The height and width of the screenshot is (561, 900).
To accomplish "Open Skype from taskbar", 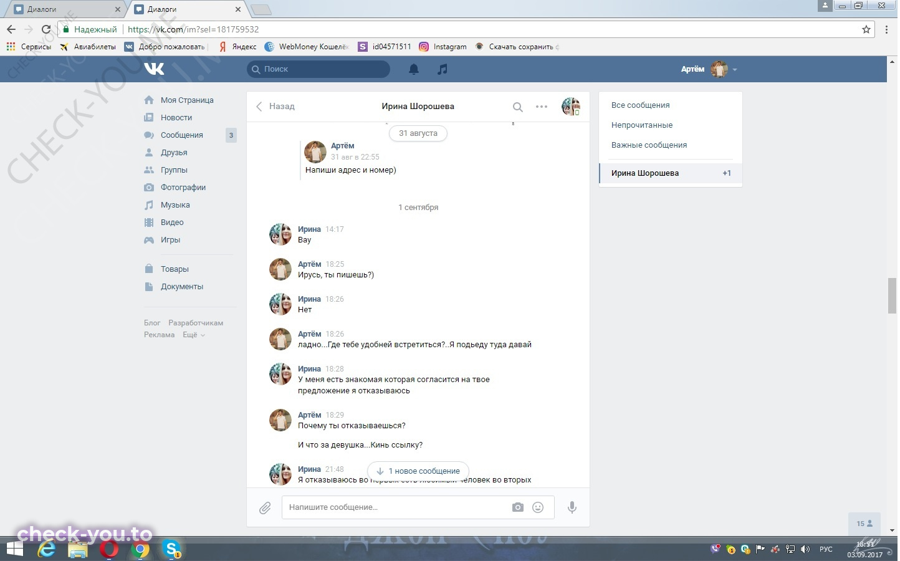I will [171, 550].
